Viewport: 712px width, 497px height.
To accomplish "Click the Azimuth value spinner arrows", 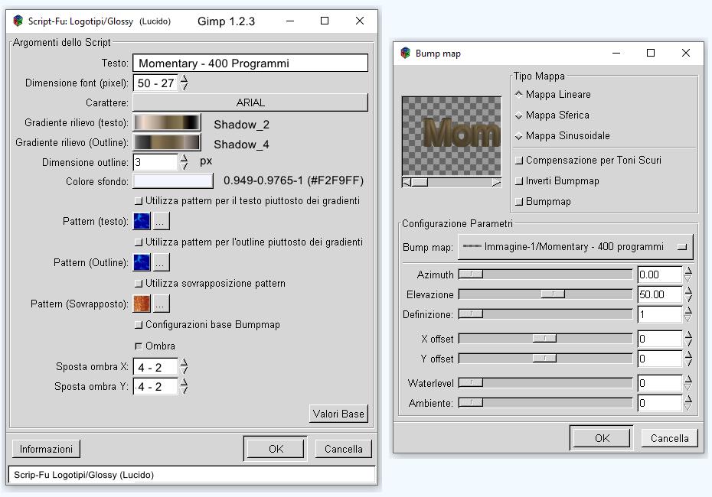I will (688, 274).
